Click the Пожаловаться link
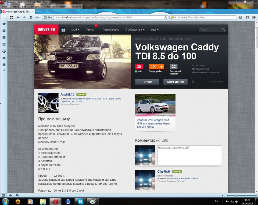 [x=216, y=82]
